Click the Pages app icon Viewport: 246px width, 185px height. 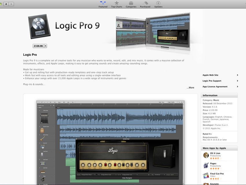(206, 166)
